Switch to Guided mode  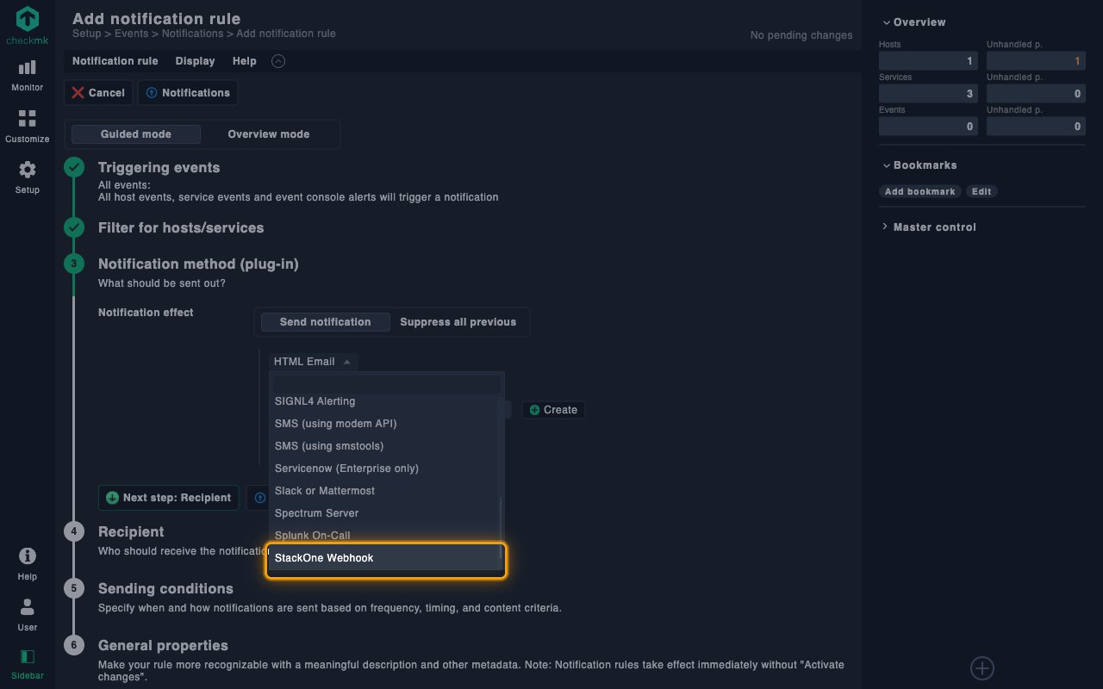[136, 134]
